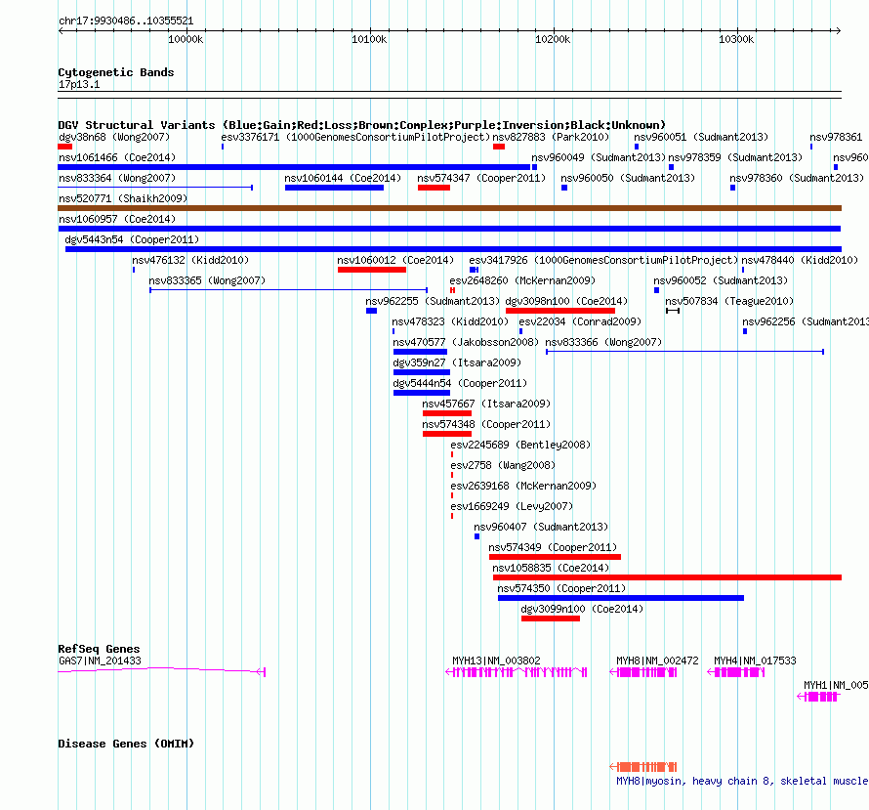869x810 pixels.
Task: Click the 10200k ruler position marker
Action: [553, 39]
